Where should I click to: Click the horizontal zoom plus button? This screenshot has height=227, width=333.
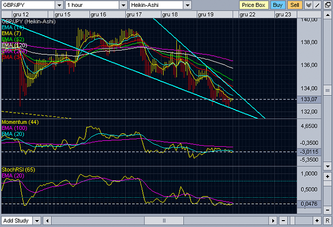(x=317, y=221)
